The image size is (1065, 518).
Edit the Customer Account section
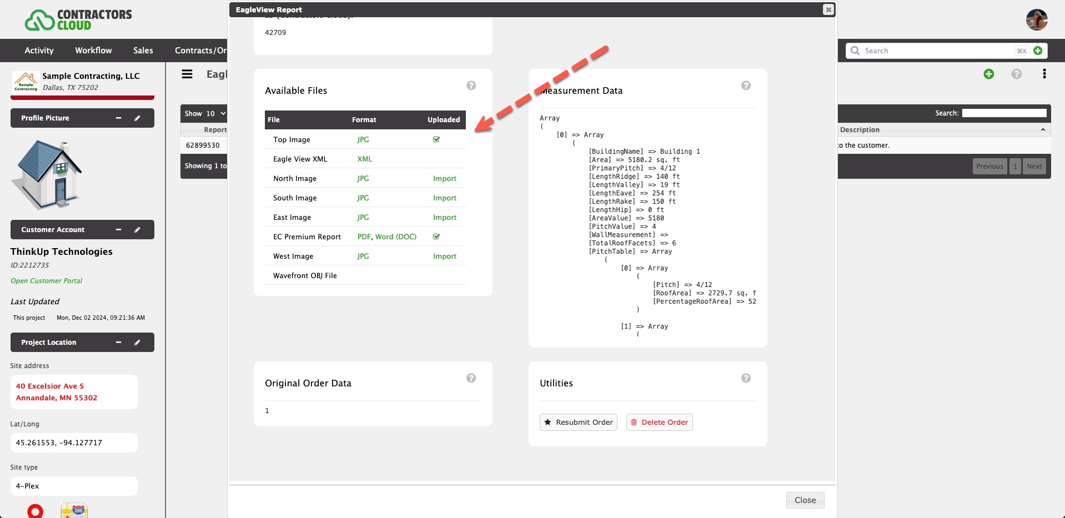tap(137, 230)
